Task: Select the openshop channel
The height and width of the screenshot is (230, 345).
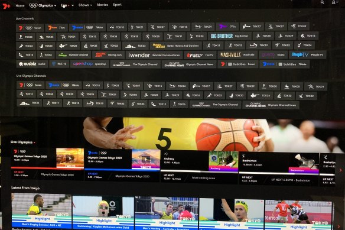Action: (x=90, y=64)
